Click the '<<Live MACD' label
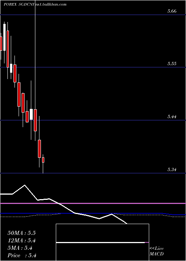186x261 pixels. (157, 251)
